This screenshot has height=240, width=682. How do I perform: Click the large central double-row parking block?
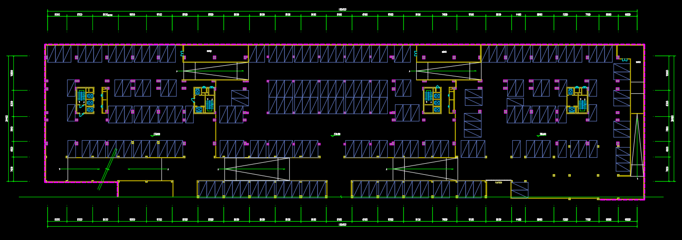click(x=328, y=97)
